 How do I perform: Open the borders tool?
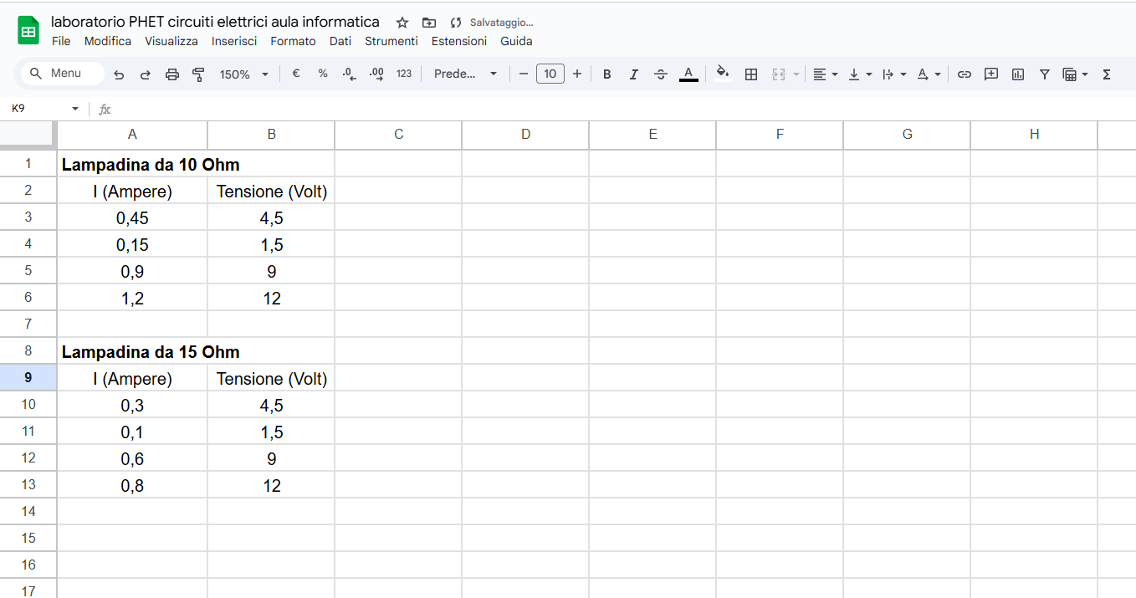coord(751,74)
